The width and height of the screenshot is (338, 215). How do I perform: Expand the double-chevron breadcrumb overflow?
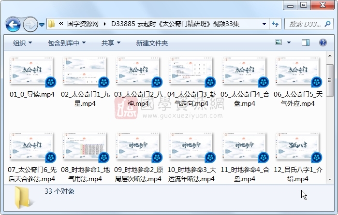(x=61, y=24)
